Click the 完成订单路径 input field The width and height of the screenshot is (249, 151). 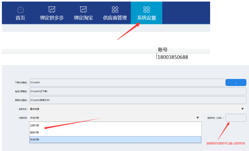pos(137,91)
